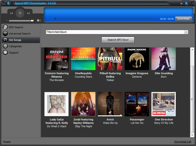The width and height of the screenshot is (196, 146).
Task: Click the Search MP3 Now! button
Action: 118,40
